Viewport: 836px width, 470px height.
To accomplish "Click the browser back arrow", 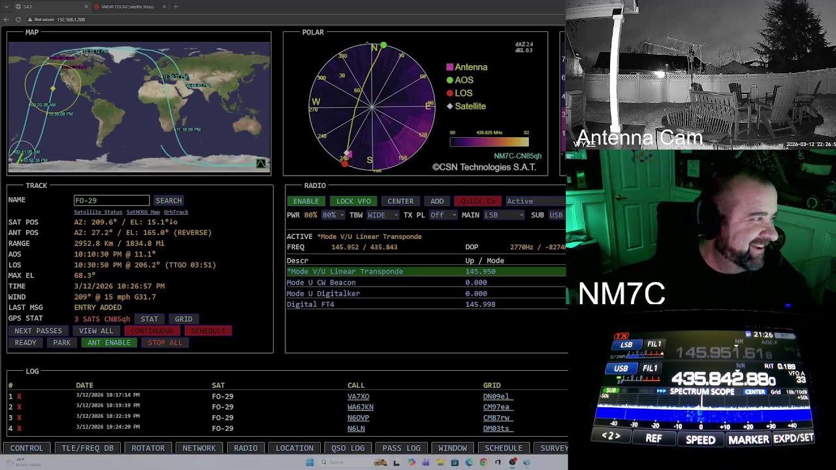I will click(7, 20).
